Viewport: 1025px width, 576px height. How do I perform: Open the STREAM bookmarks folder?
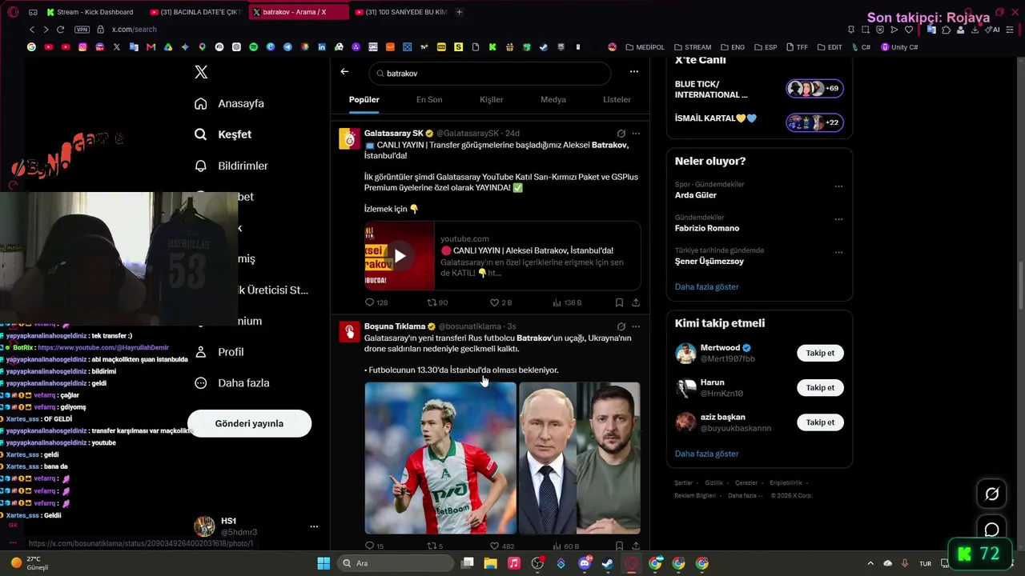(693, 47)
